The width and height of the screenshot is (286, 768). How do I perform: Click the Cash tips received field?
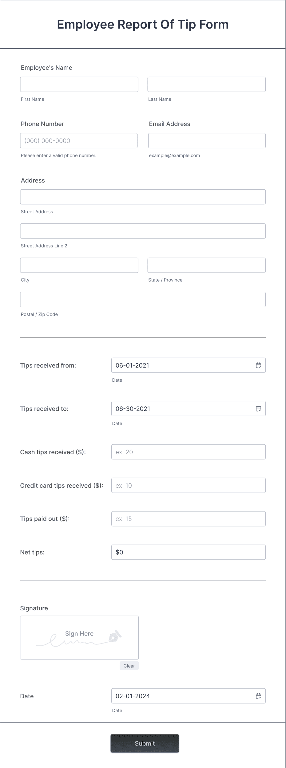[189, 452]
